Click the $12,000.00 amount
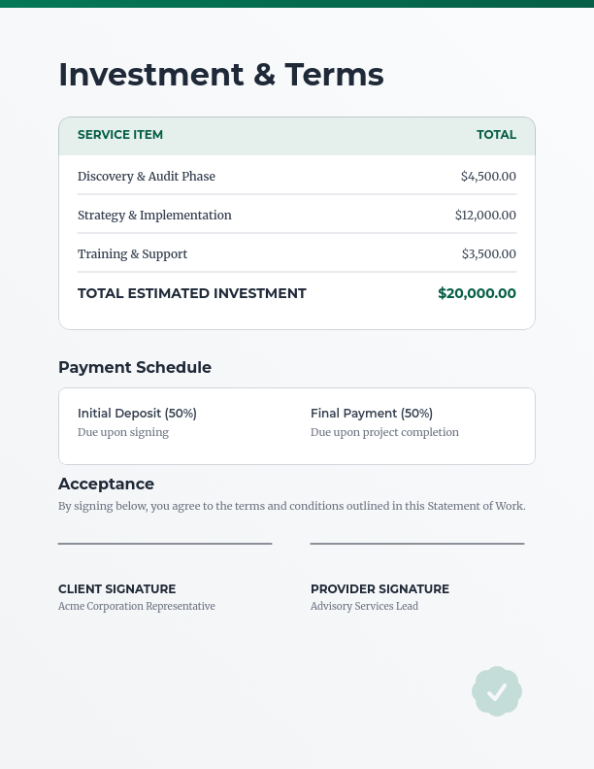 485,216
